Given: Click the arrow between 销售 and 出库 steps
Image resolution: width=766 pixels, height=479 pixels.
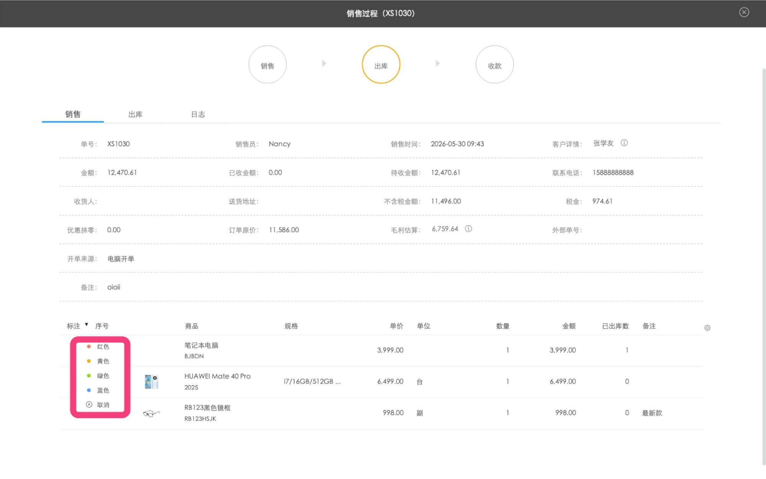Looking at the screenshot, I should click(324, 64).
